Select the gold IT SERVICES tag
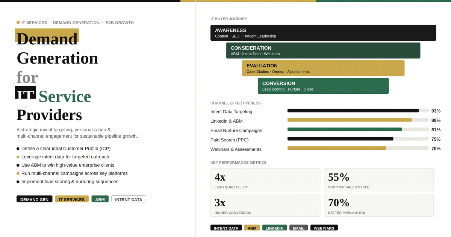451x237 pixels. tap(72, 199)
